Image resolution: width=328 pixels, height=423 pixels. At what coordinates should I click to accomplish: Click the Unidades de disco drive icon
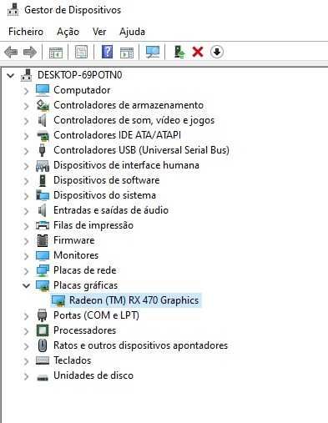(x=43, y=377)
